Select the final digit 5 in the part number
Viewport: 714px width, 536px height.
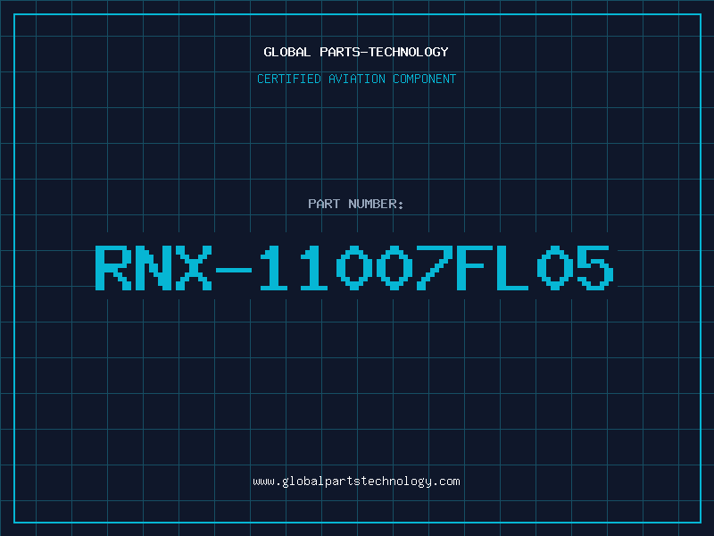pyautogui.click(x=595, y=267)
